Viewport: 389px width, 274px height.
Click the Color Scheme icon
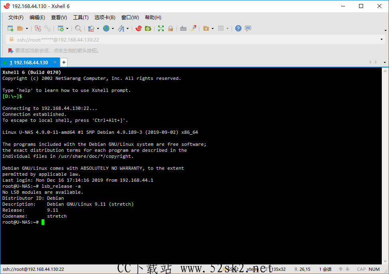click(91, 28)
